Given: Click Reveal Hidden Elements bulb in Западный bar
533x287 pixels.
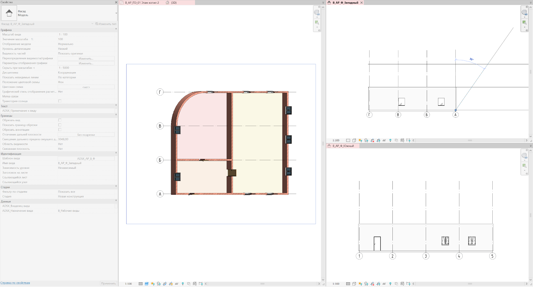Looking at the screenshot, I should pyautogui.click(x=390, y=140).
